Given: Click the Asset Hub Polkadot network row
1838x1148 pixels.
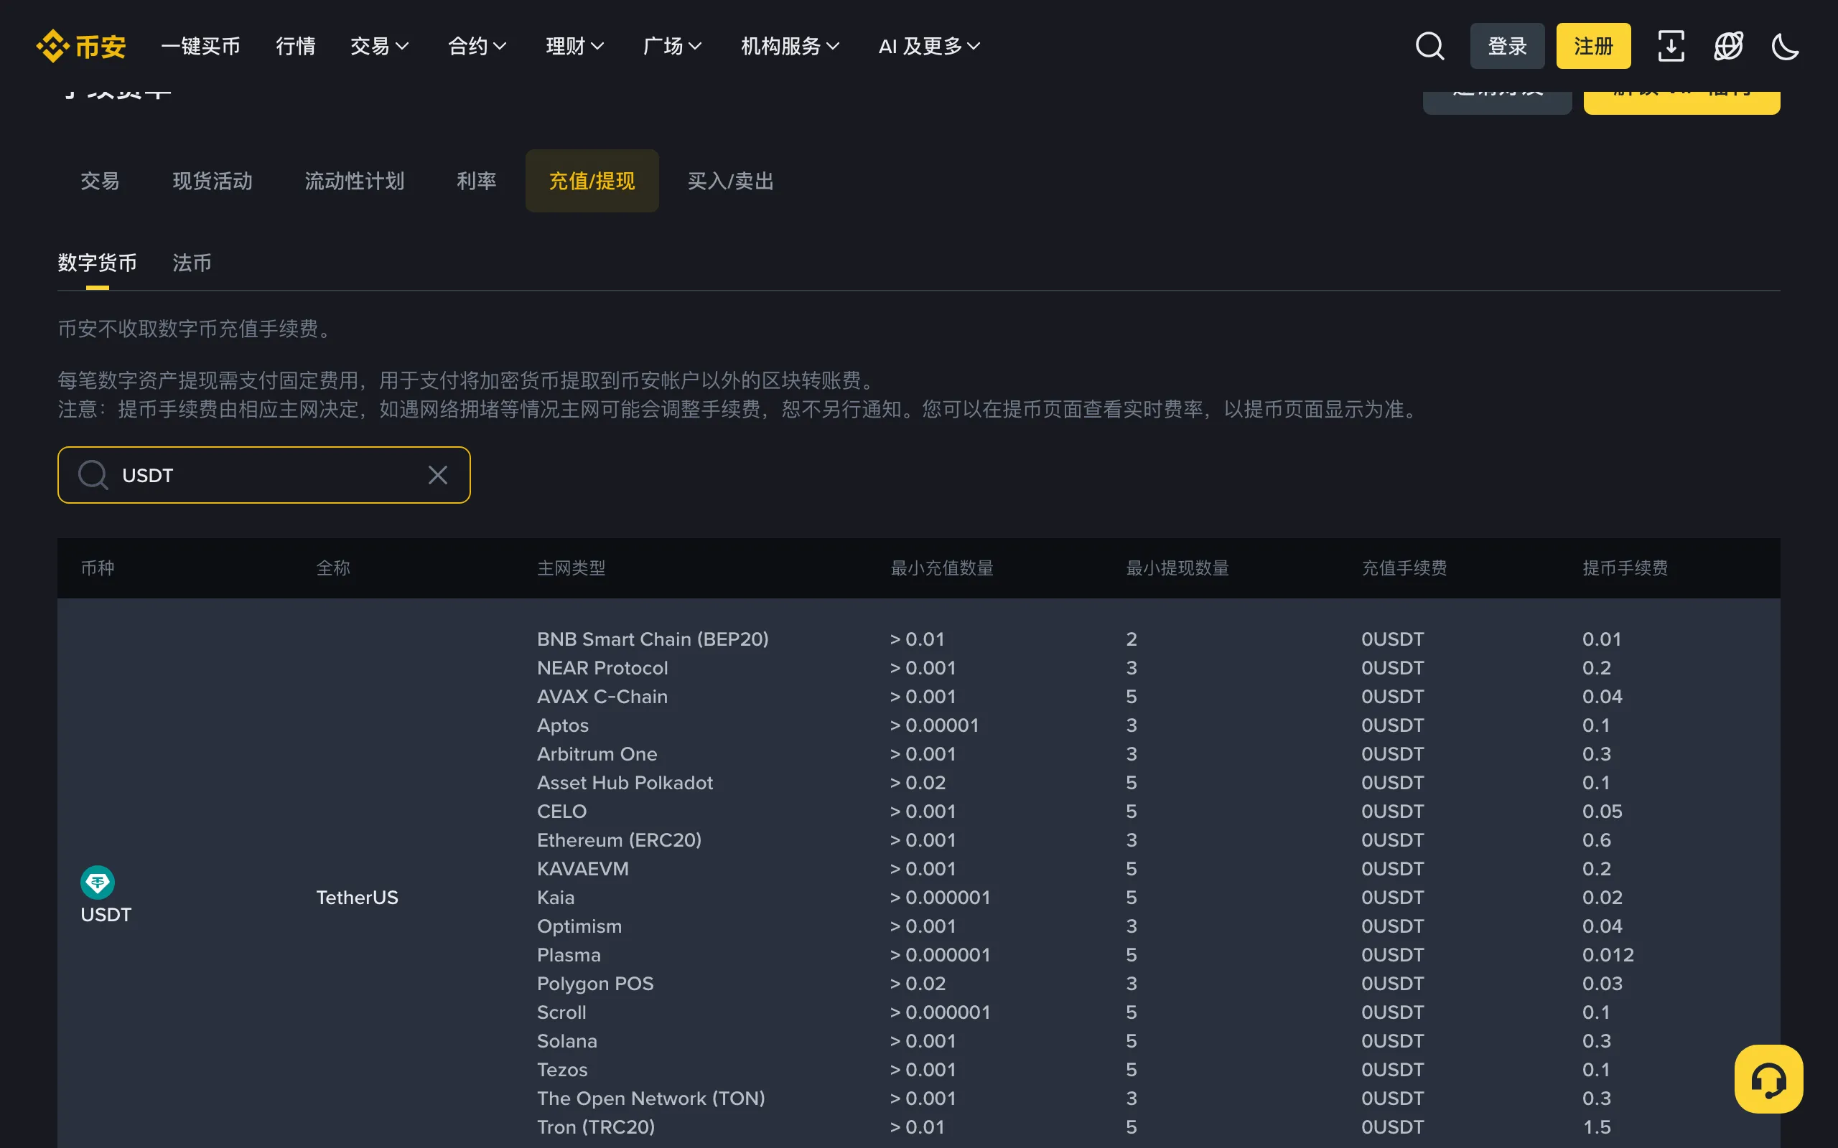Looking at the screenshot, I should [x=625, y=783].
